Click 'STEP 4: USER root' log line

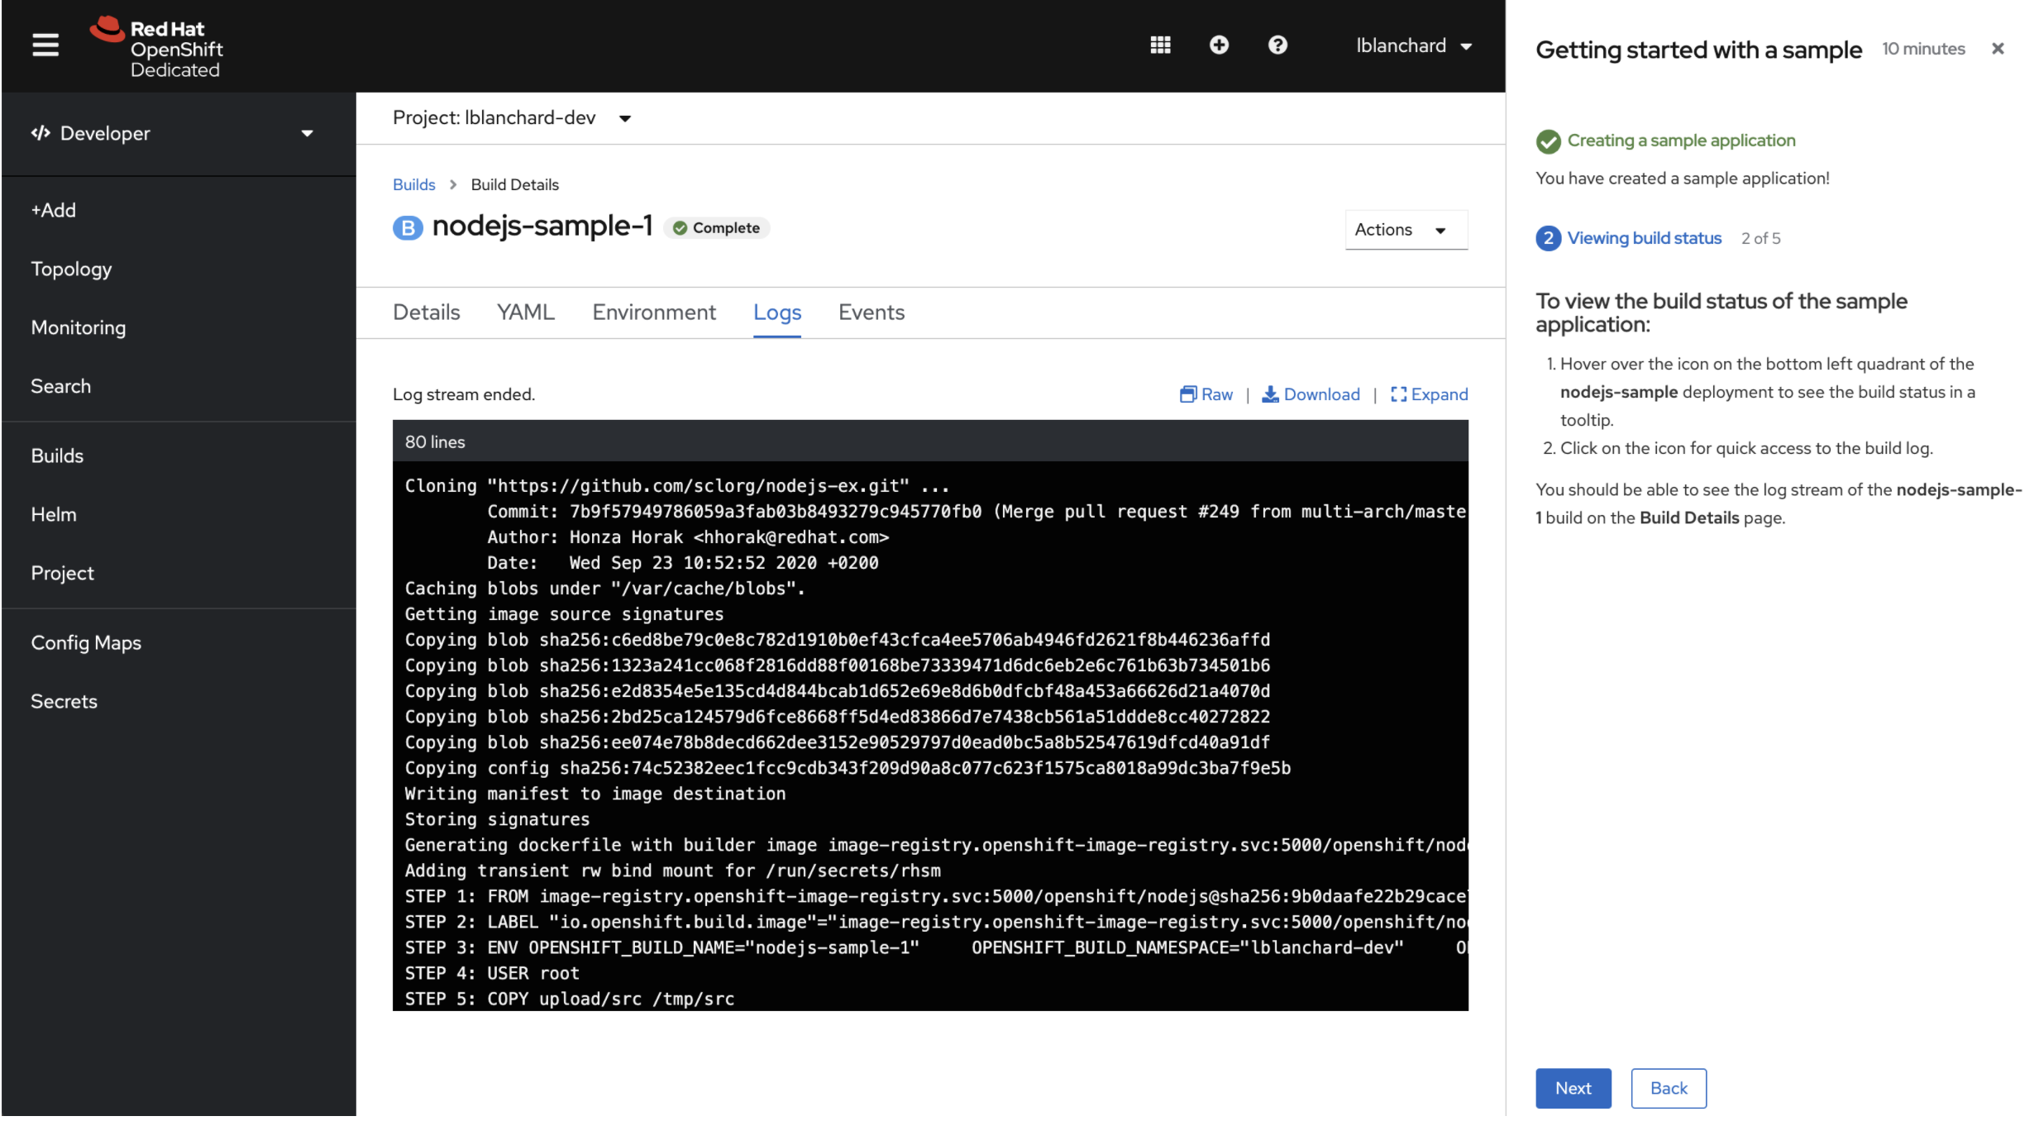[x=492, y=973]
